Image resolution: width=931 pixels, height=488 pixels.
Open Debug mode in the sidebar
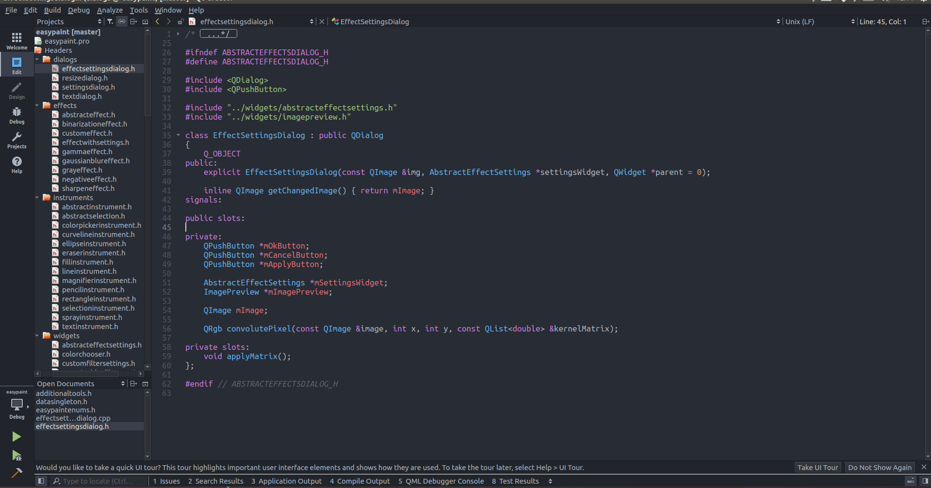tap(16, 115)
